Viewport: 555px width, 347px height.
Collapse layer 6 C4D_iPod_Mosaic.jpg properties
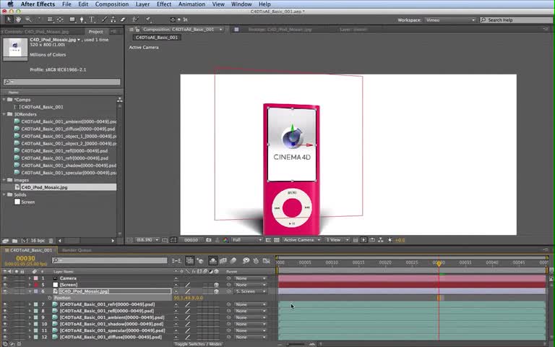tap(30, 291)
